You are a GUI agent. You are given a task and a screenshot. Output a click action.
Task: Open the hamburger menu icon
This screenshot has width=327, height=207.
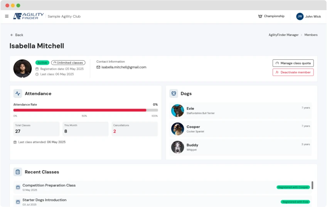pos(7,16)
